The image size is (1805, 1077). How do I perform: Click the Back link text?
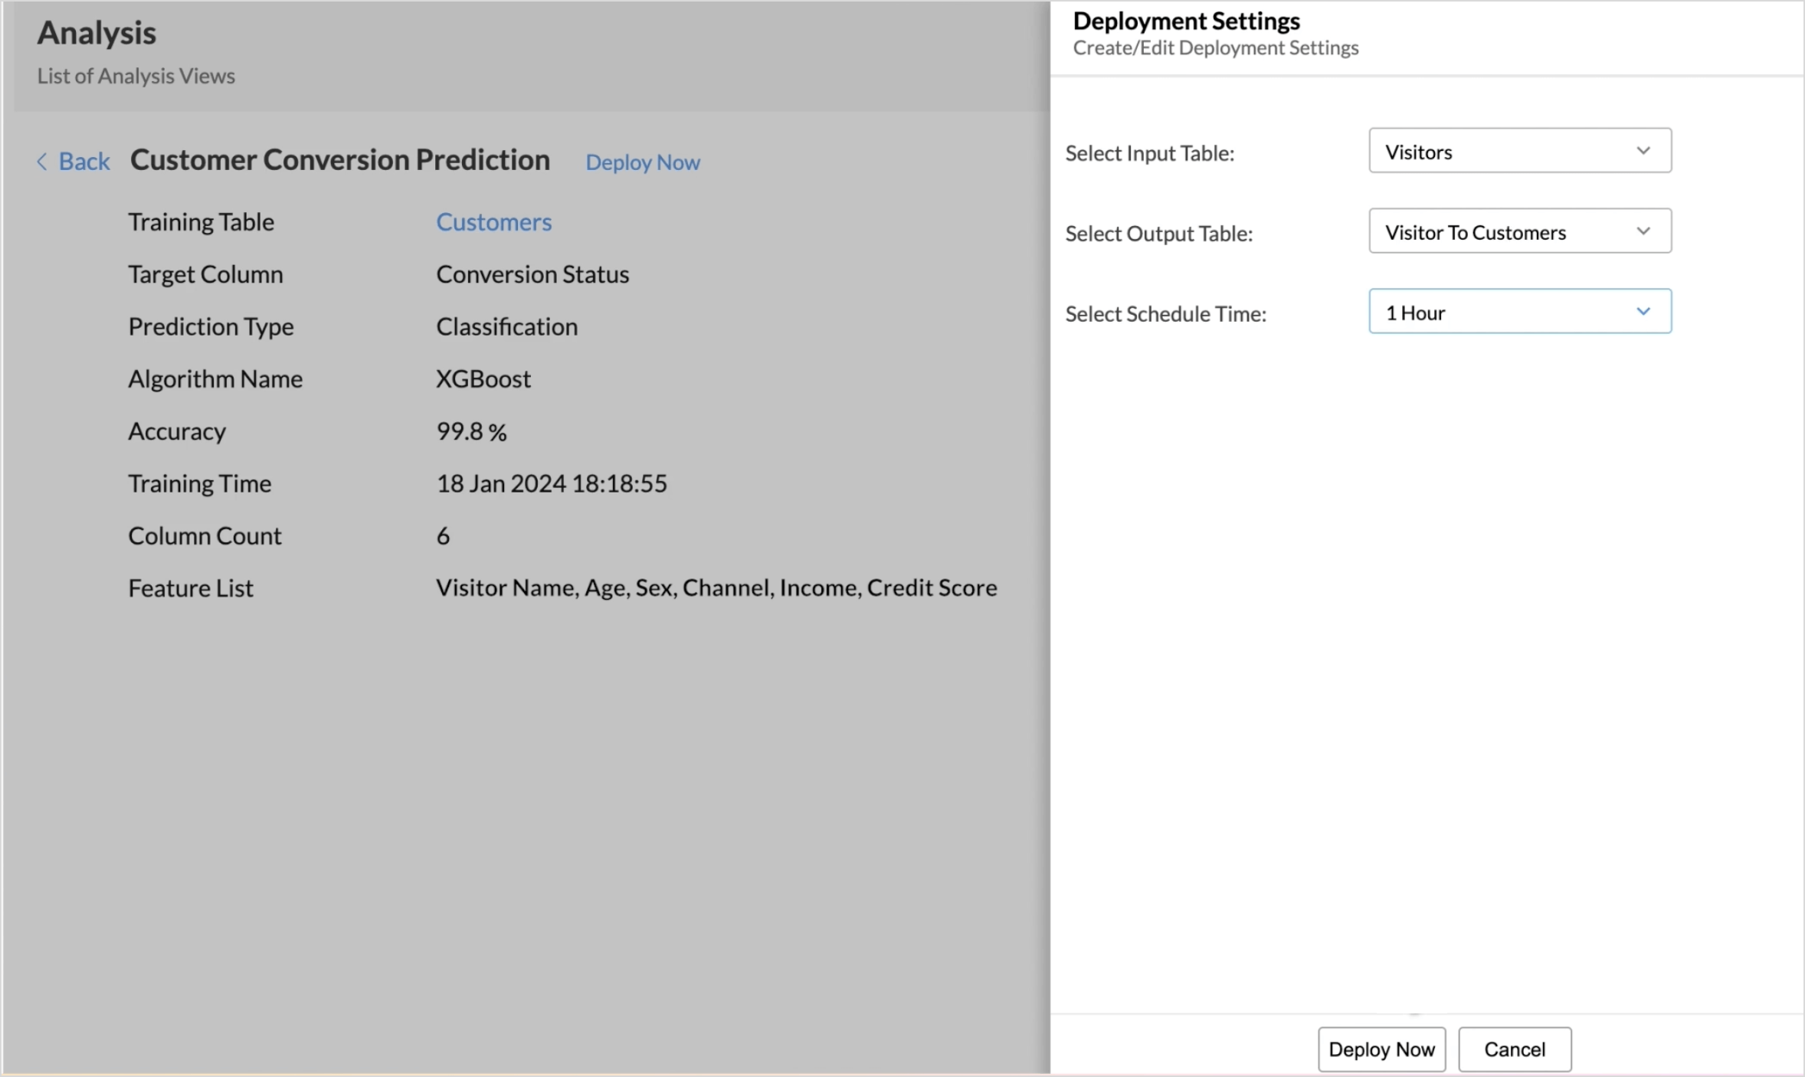pos(84,162)
